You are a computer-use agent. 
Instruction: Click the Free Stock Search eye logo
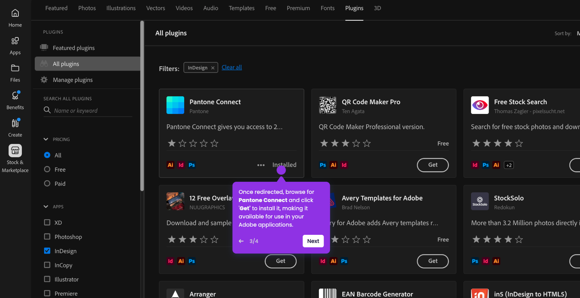coord(480,105)
